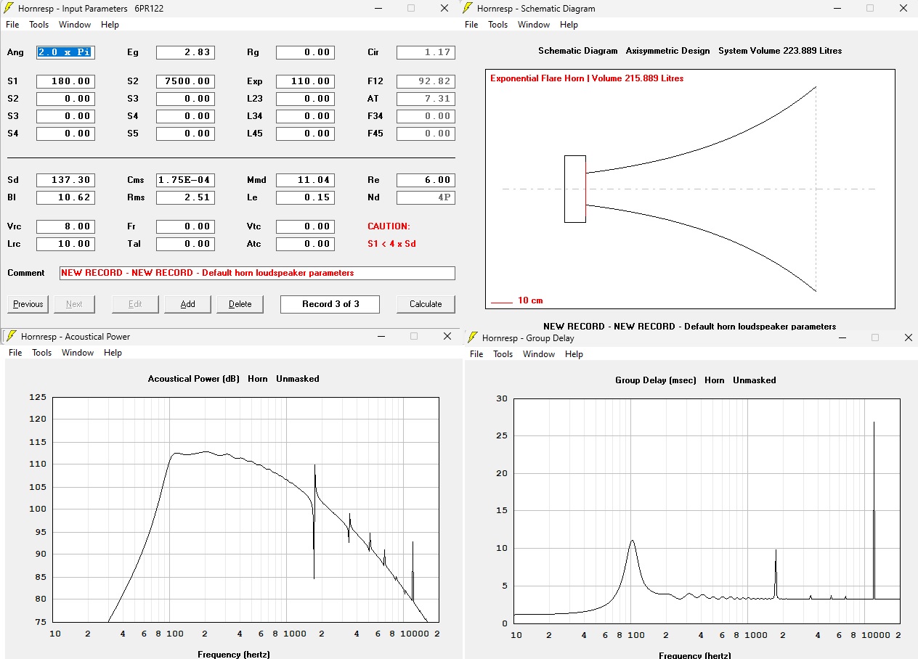Open the Tools menu in Input Parameters window

[x=38, y=25]
